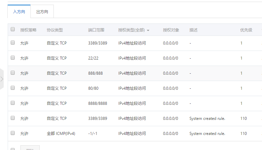262x150 pixels.
Task: Click 0.0.0.0/0 in the 22/22 row
Action: click(170, 58)
